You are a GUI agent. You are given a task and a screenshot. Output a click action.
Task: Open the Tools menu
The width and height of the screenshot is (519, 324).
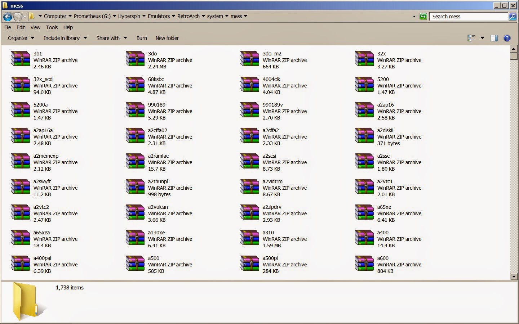coord(52,27)
